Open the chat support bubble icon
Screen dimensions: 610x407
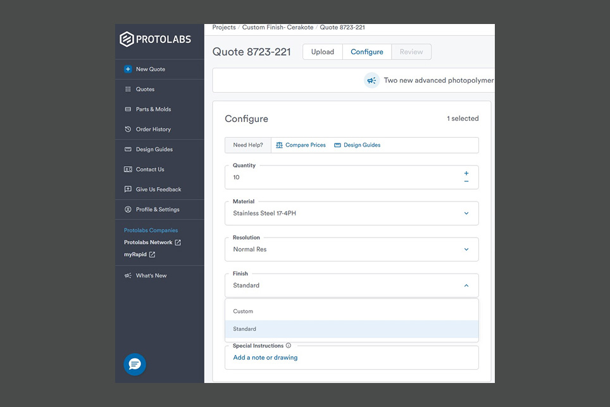134,364
